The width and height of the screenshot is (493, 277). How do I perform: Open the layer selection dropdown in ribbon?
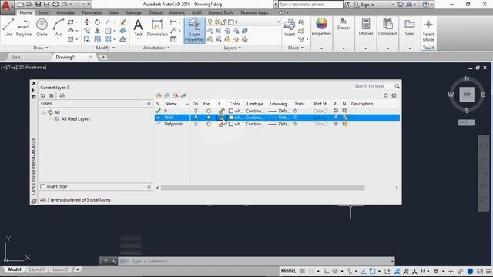coord(278,22)
